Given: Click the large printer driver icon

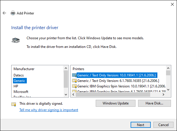Looking at the screenshot, I should click(16, 40).
